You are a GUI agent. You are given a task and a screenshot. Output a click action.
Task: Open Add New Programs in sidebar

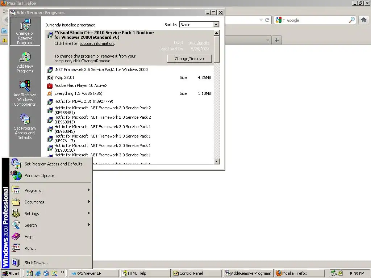point(25,62)
